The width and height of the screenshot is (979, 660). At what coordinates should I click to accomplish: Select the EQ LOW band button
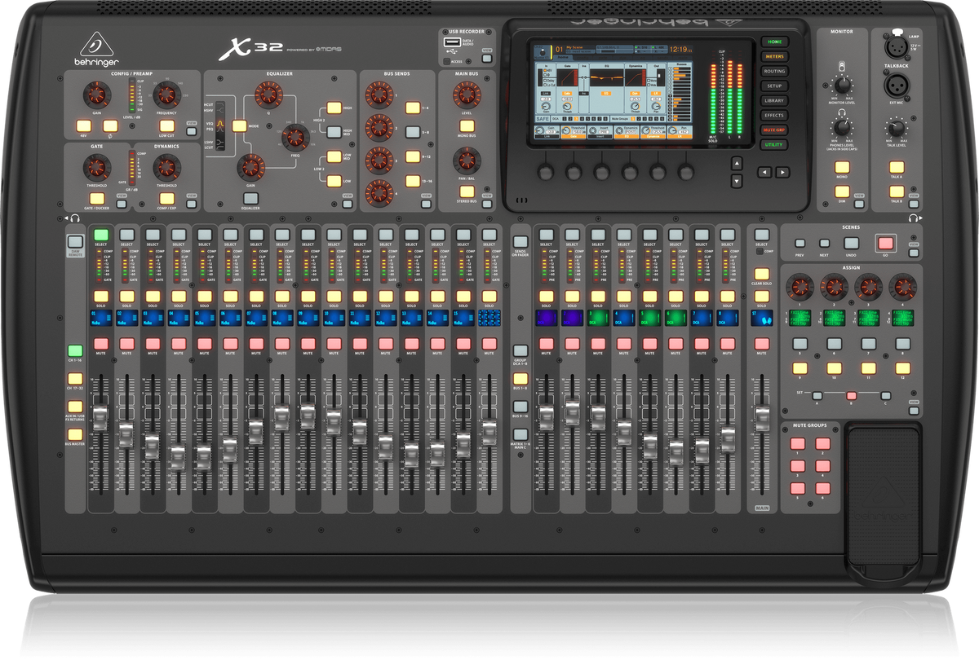pos(334,180)
